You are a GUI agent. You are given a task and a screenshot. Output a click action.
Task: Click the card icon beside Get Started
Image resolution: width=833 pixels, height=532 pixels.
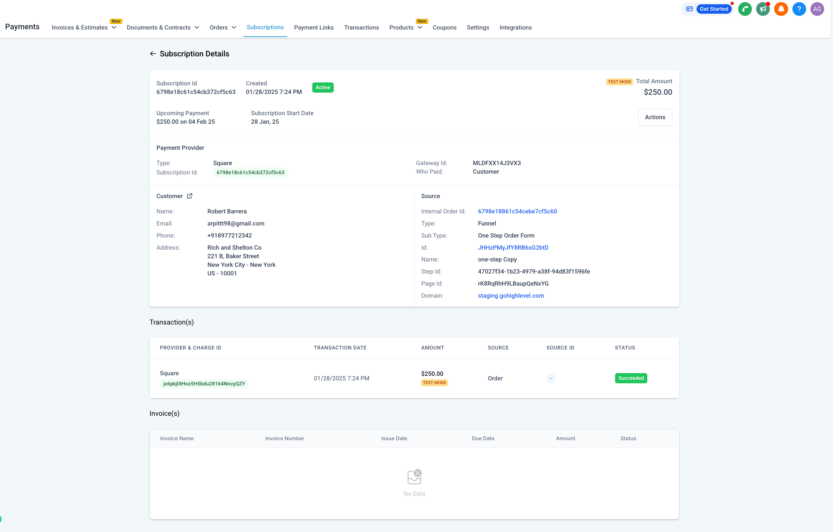(x=689, y=9)
